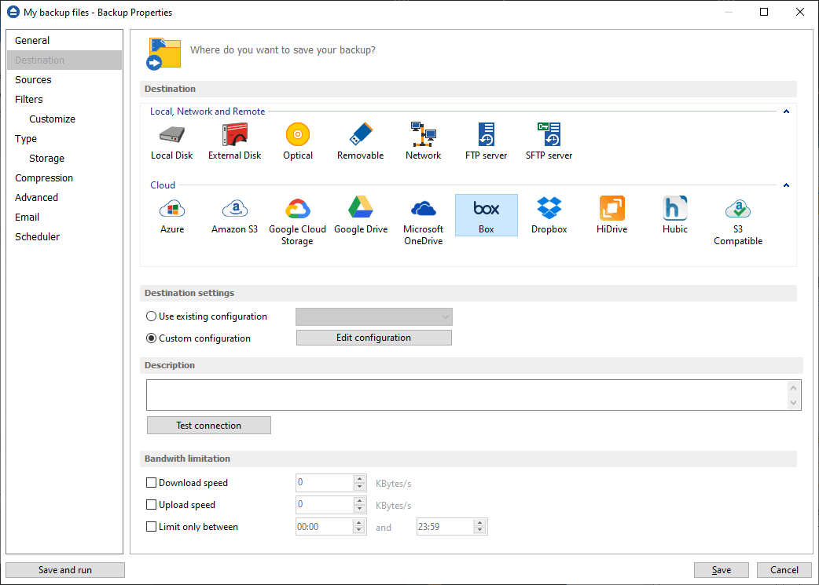Select the Destination page

pos(64,60)
